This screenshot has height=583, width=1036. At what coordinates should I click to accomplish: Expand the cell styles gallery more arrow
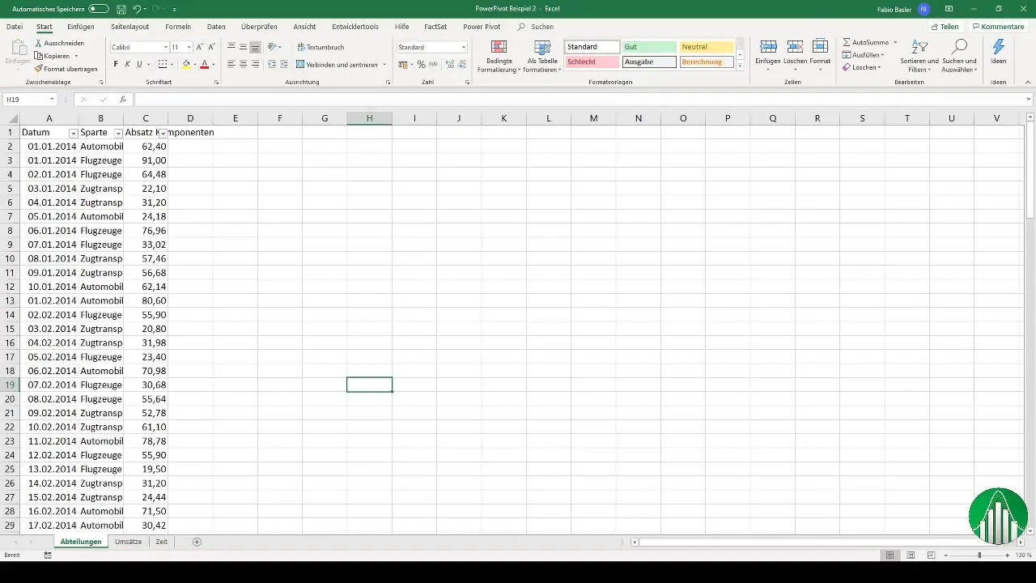(740, 66)
